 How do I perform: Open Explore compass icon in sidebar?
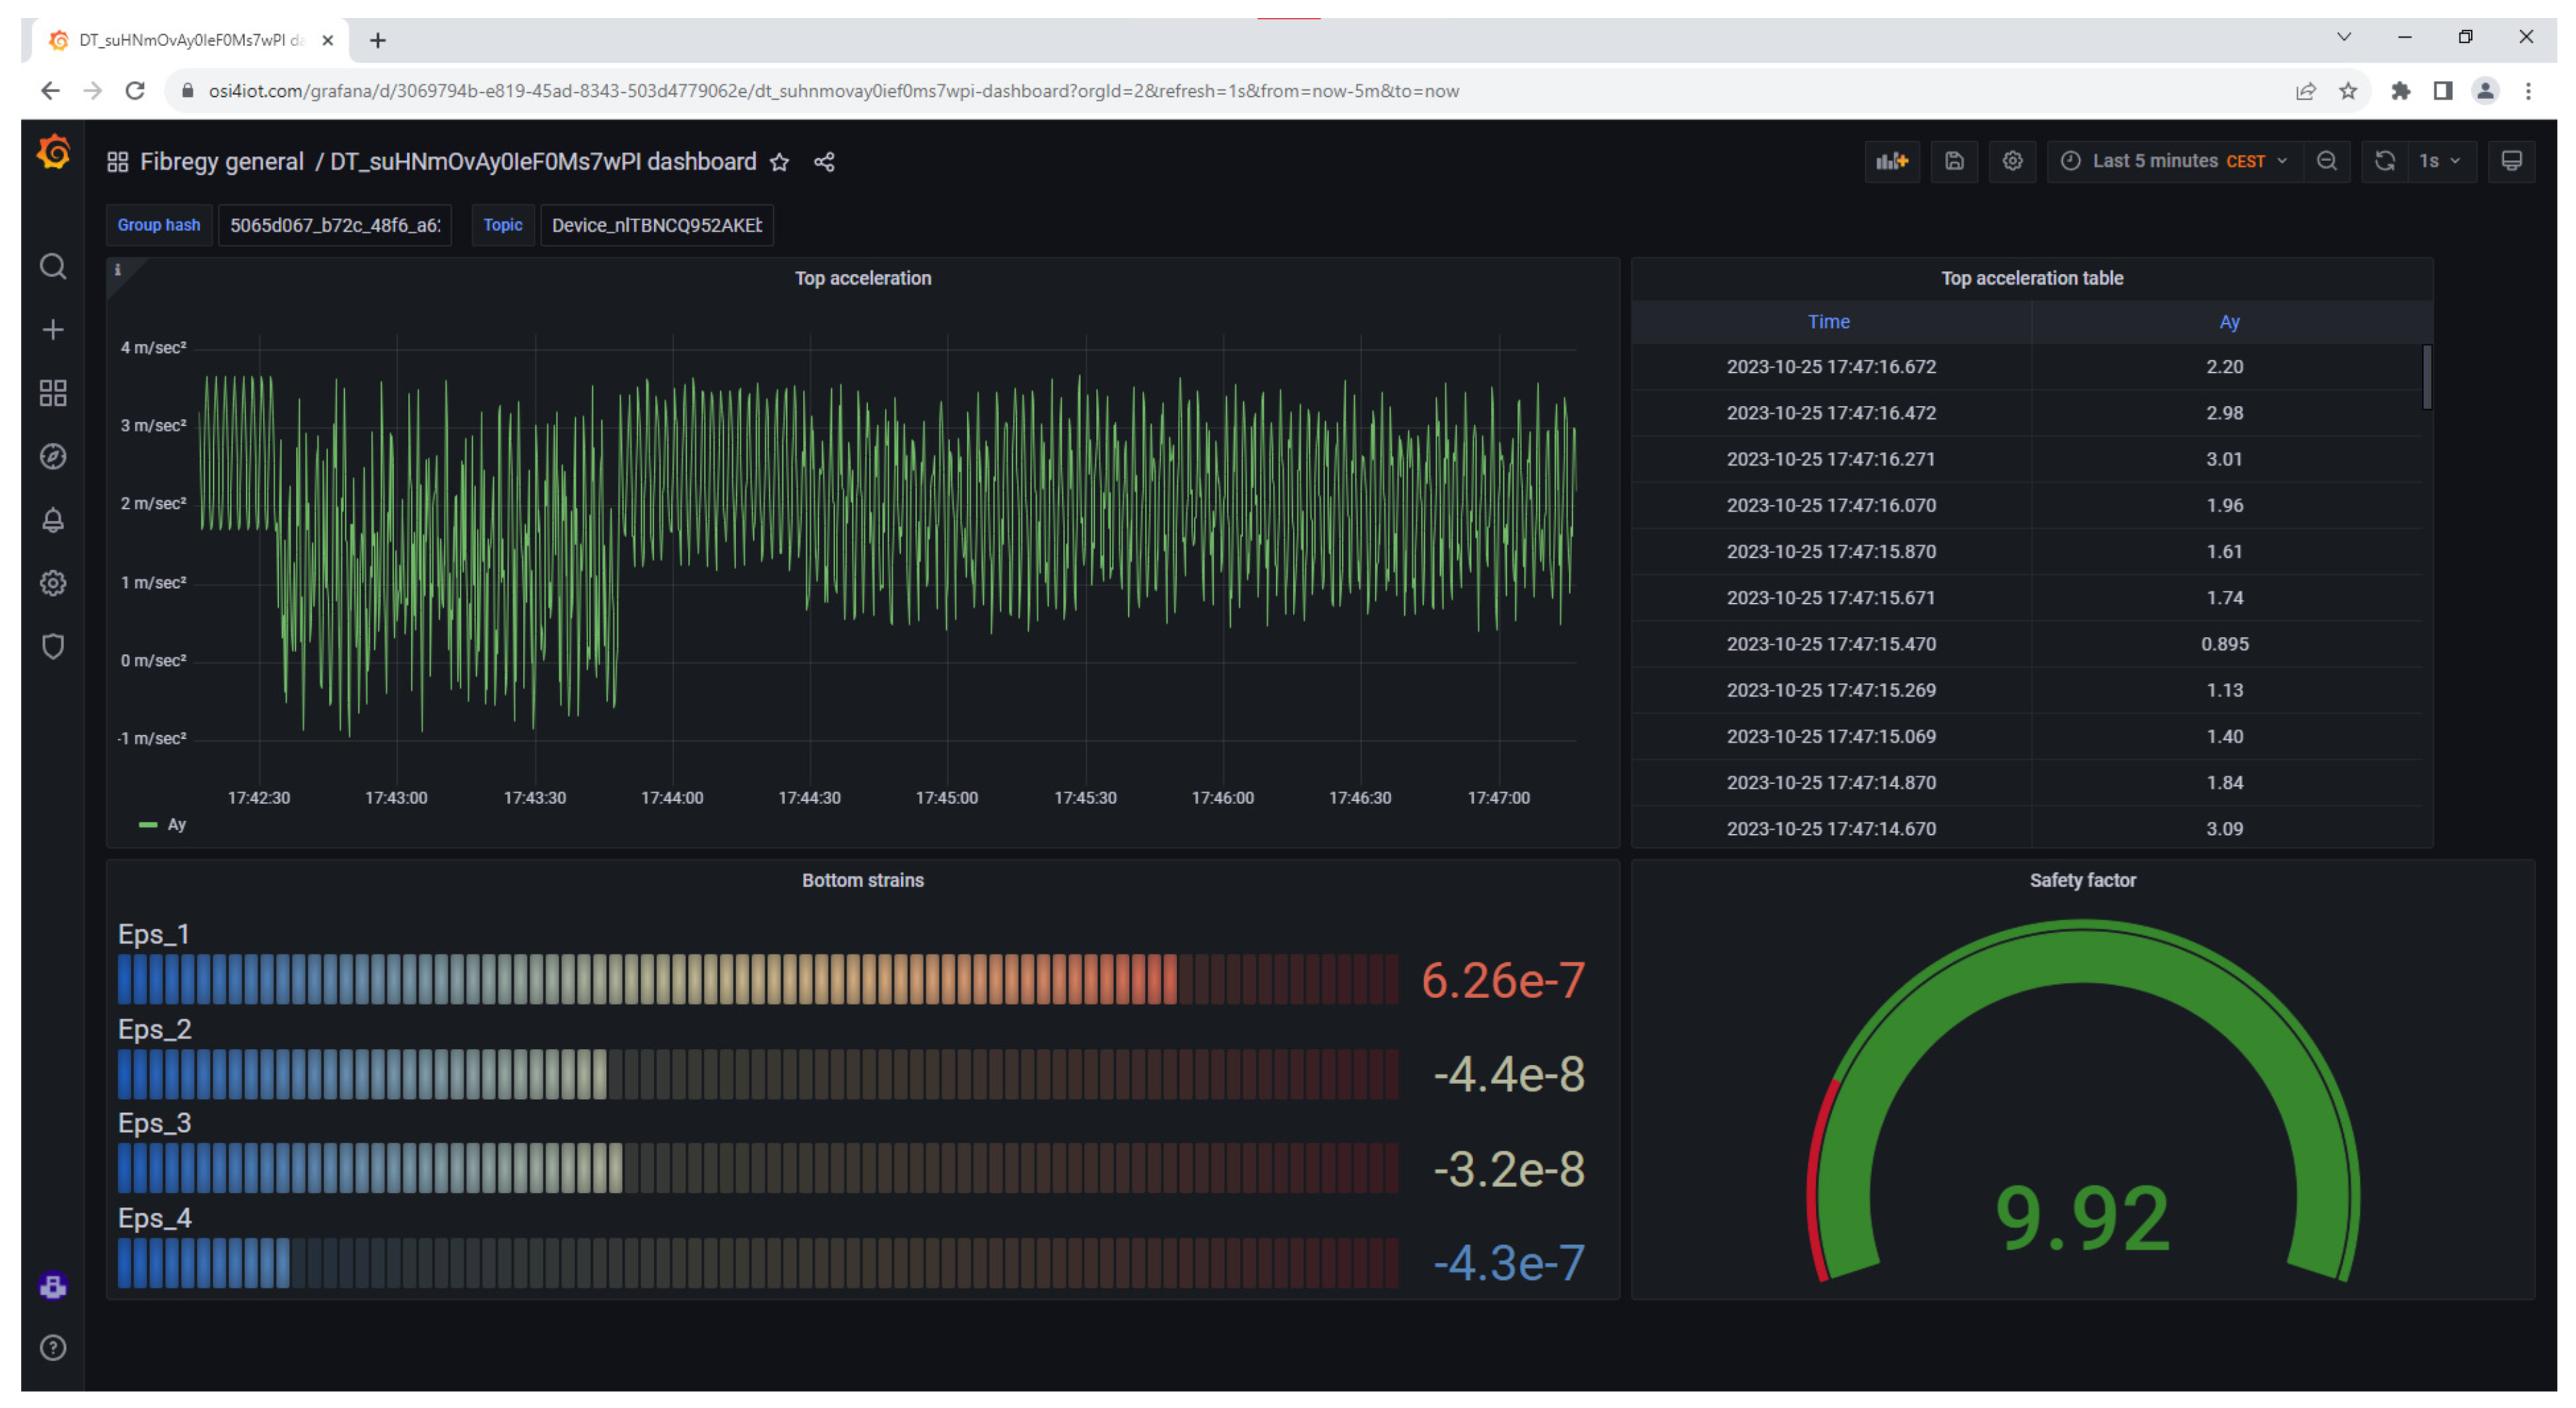[53, 457]
